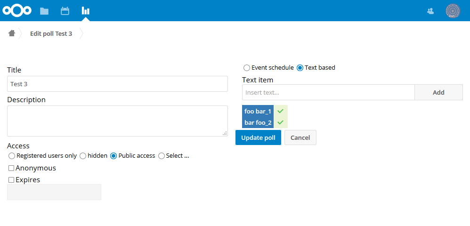This screenshot has width=470, height=226.
Task: Click the Add text item button
Action: (x=438, y=92)
